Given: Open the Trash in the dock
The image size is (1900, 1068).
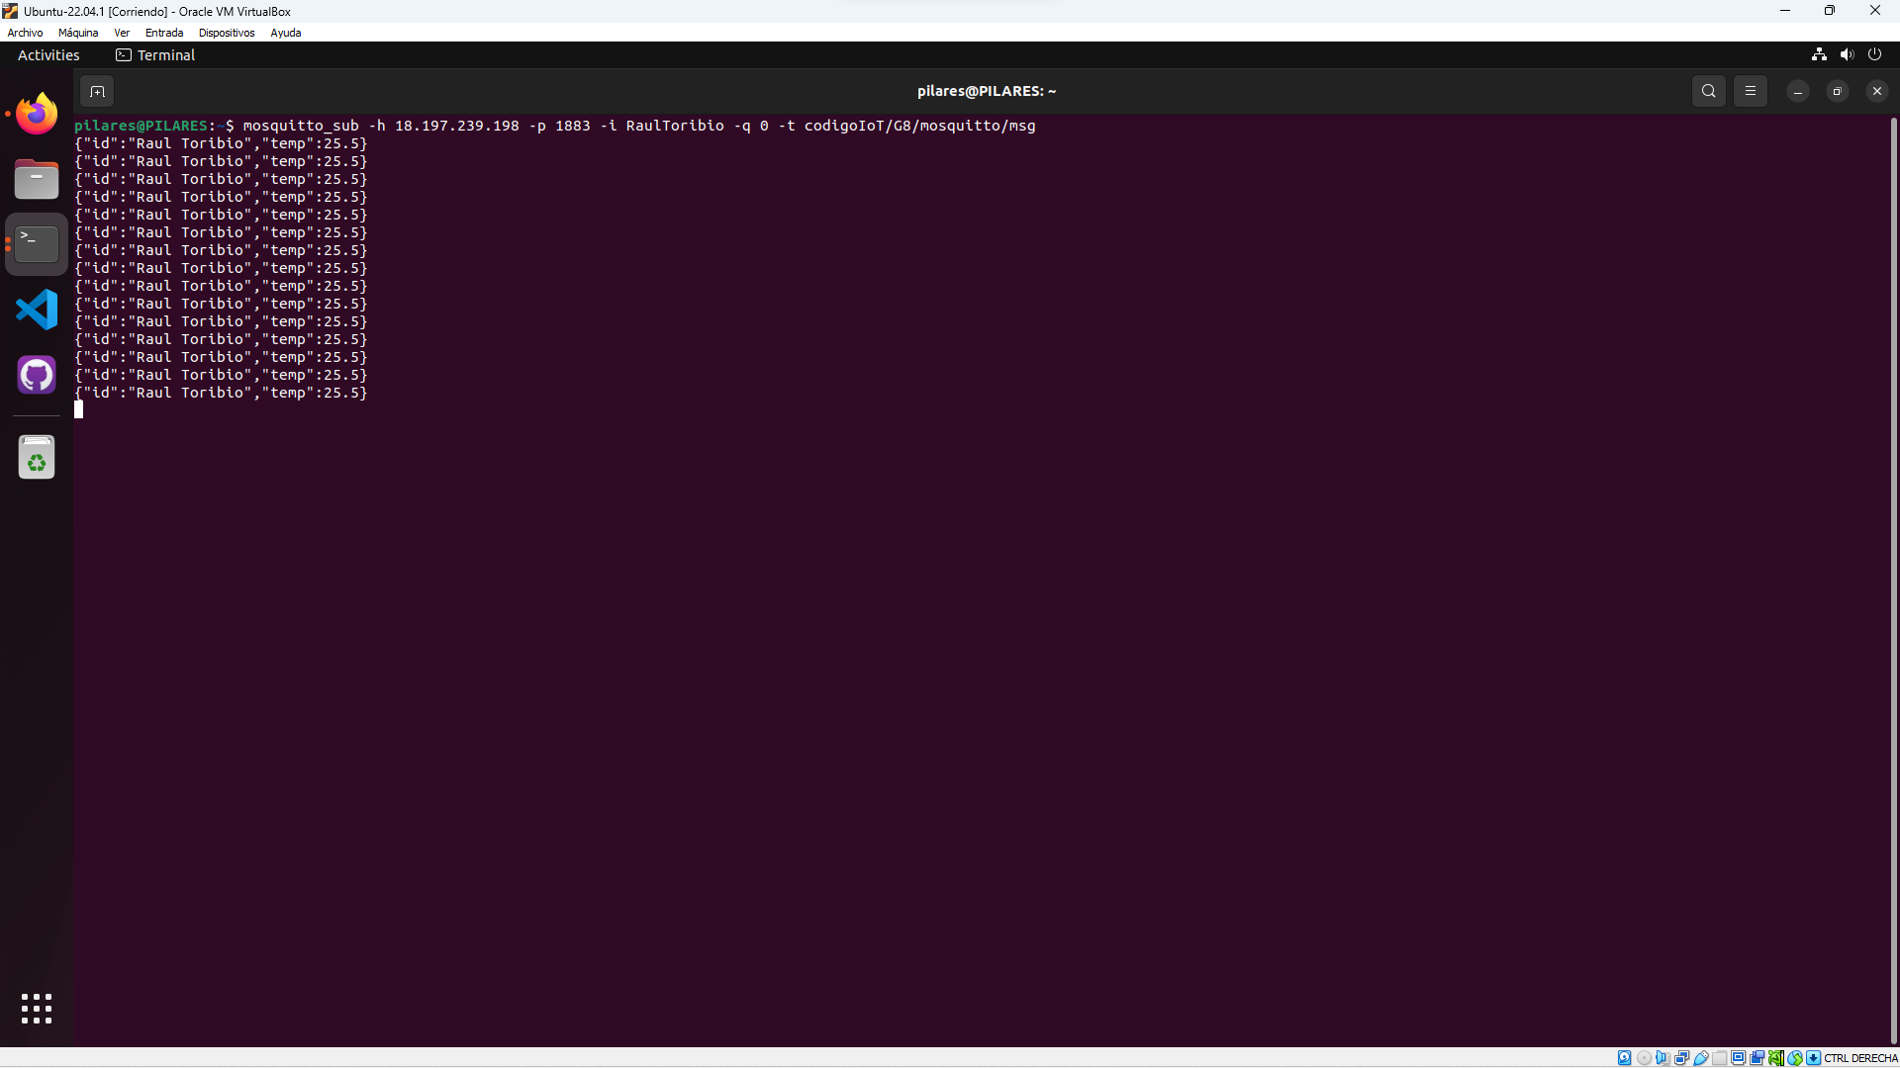Looking at the screenshot, I should 37,458.
